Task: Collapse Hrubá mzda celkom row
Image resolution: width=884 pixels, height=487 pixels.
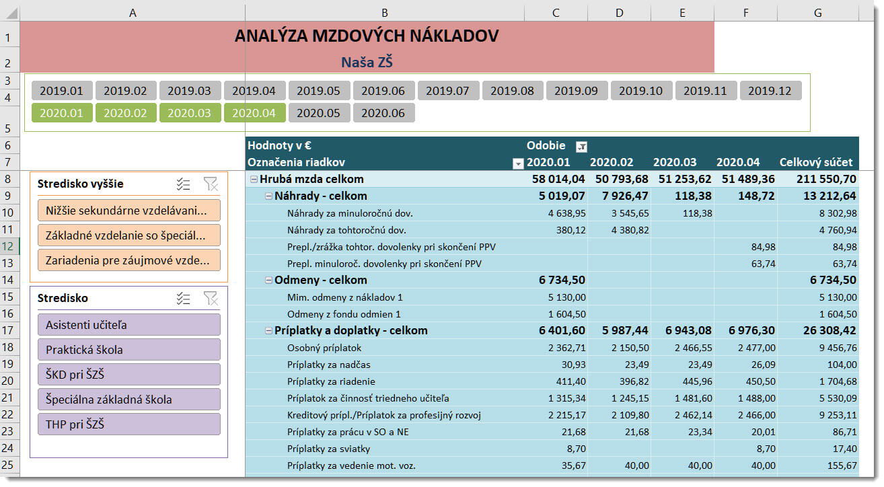Action: (254, 180)
